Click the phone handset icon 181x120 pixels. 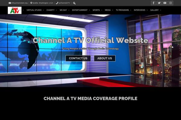(x=57, y=3)
